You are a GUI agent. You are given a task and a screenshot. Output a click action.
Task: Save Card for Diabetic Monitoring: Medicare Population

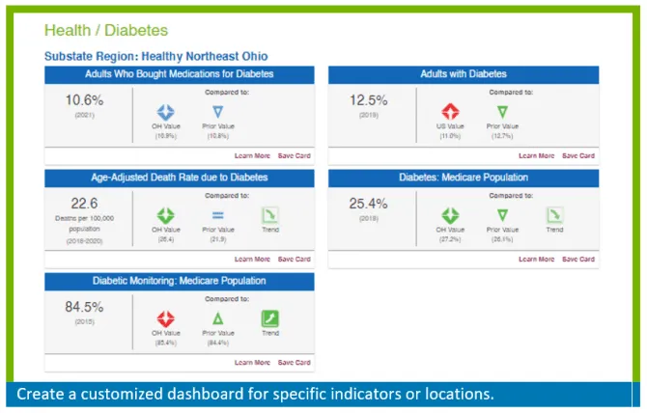(294, 363)
